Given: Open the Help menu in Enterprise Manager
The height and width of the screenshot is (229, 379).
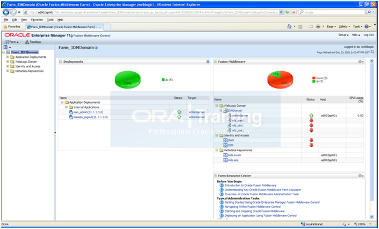Looking at the screenshot, I should pos(355,35).
